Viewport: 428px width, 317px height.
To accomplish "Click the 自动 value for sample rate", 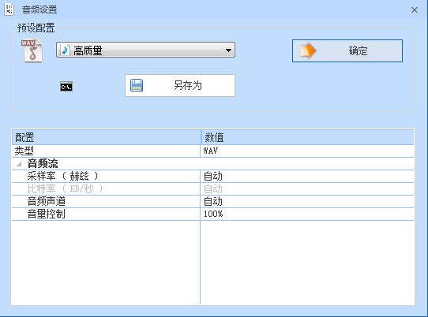I will (213, 177).
